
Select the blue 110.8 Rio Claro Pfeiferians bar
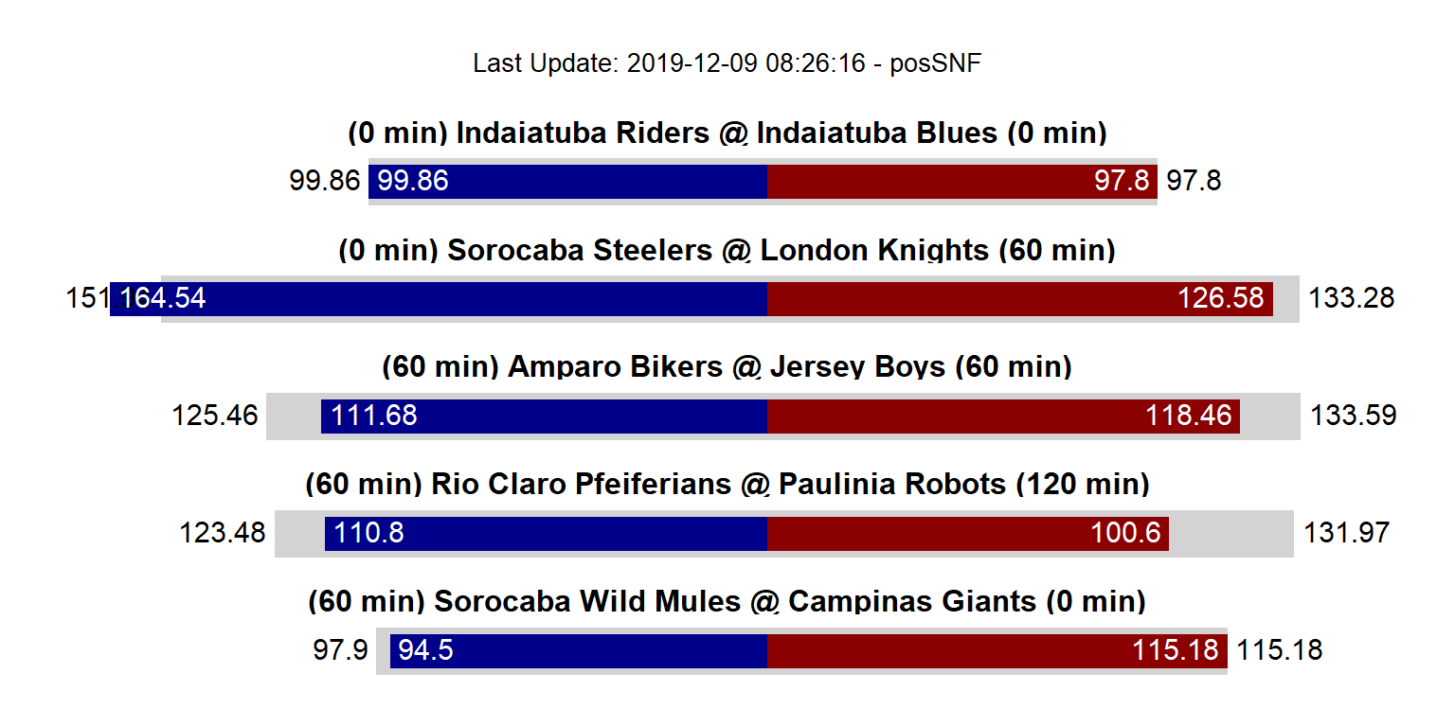[546, 533]
